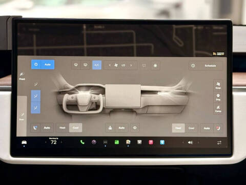Switch to the Rear climate tab
The image size is (246, 185).
pyautogui.click(x=22, y=117)
